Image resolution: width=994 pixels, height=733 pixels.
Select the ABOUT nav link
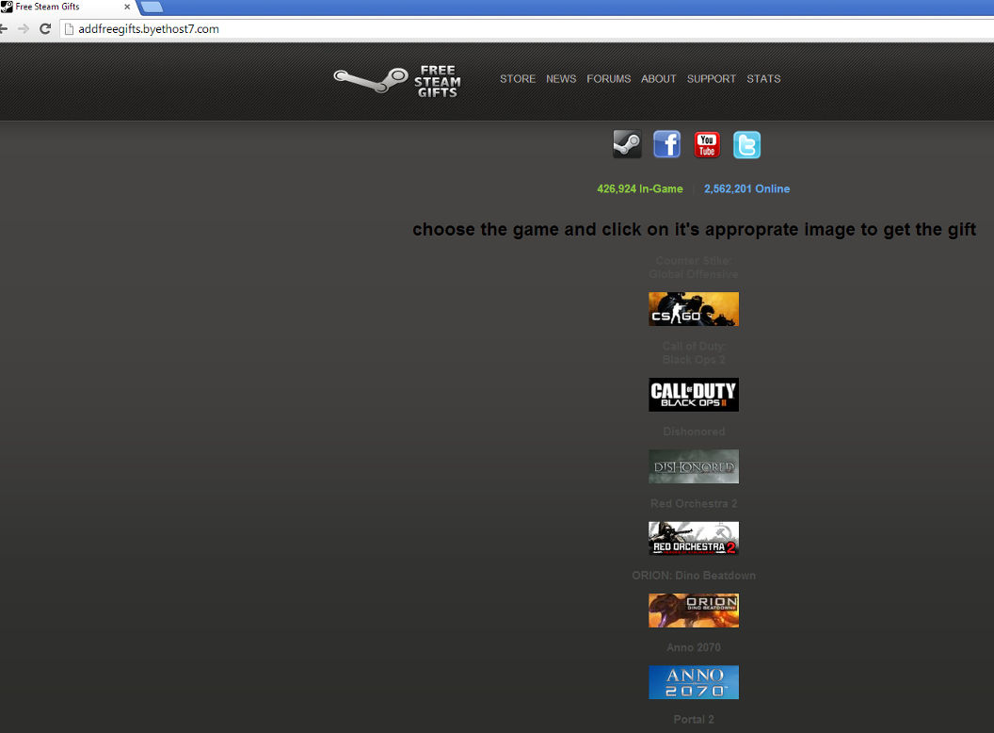pos(659,79)
